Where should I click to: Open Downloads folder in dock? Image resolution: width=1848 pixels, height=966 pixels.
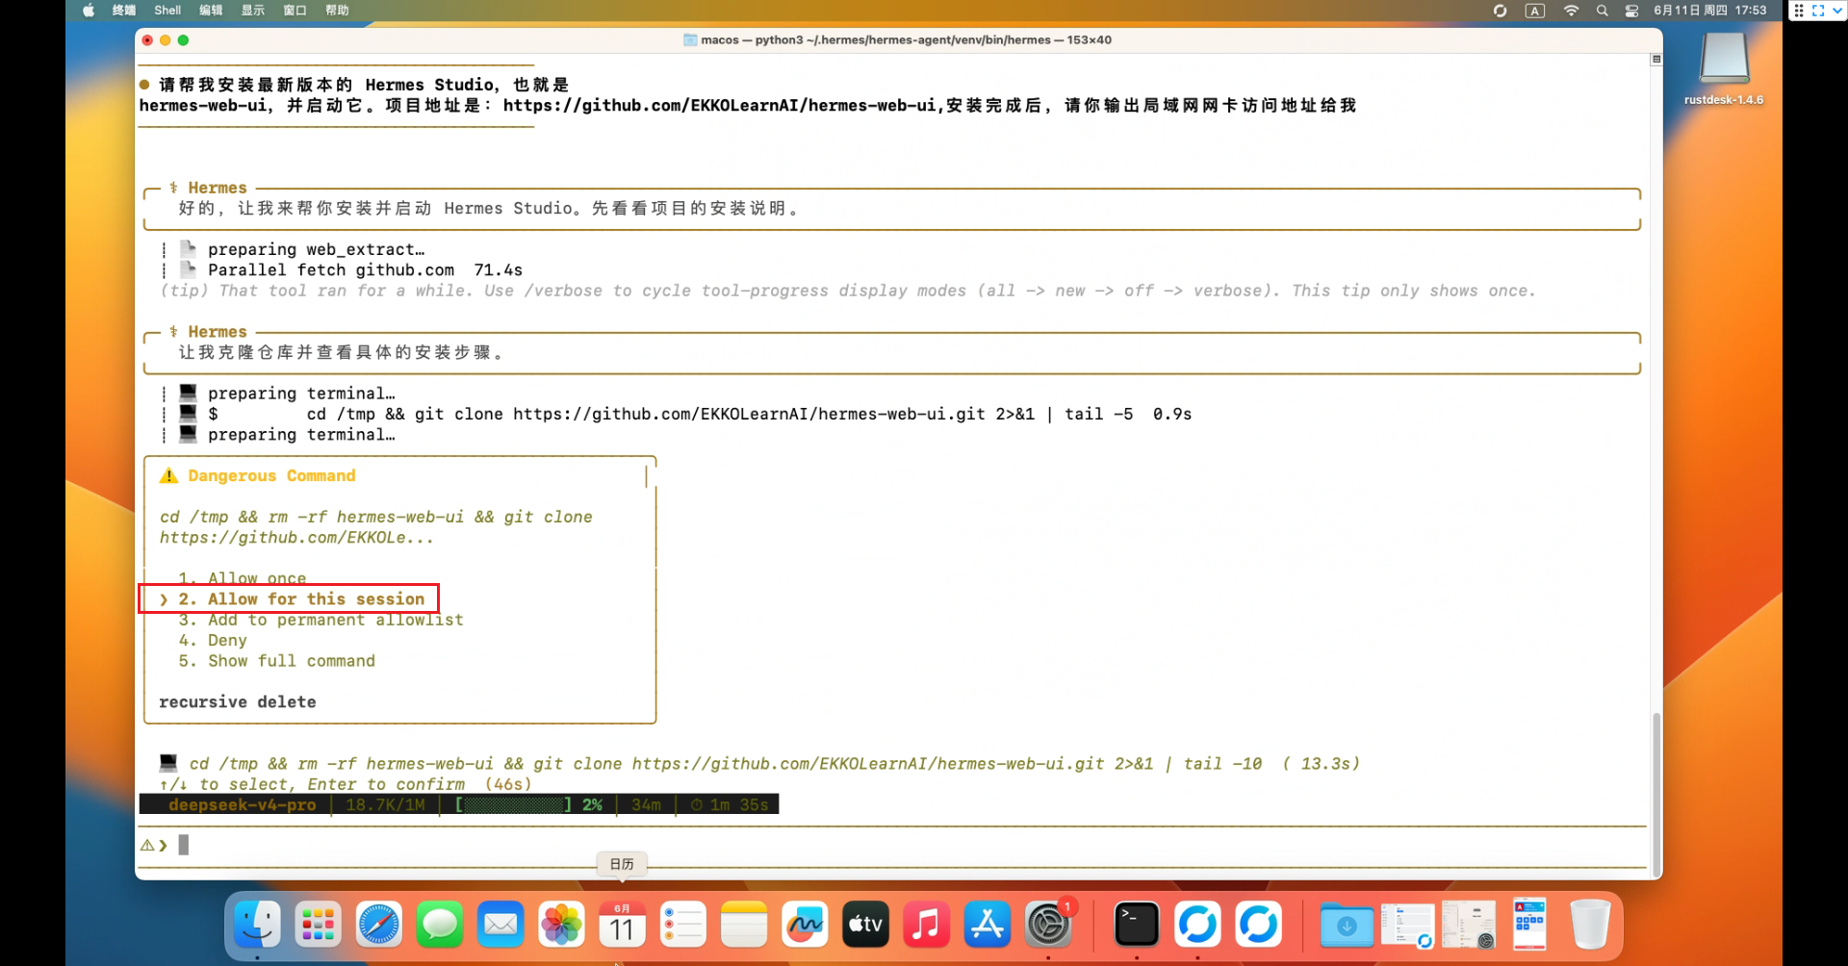[1347, 925]
